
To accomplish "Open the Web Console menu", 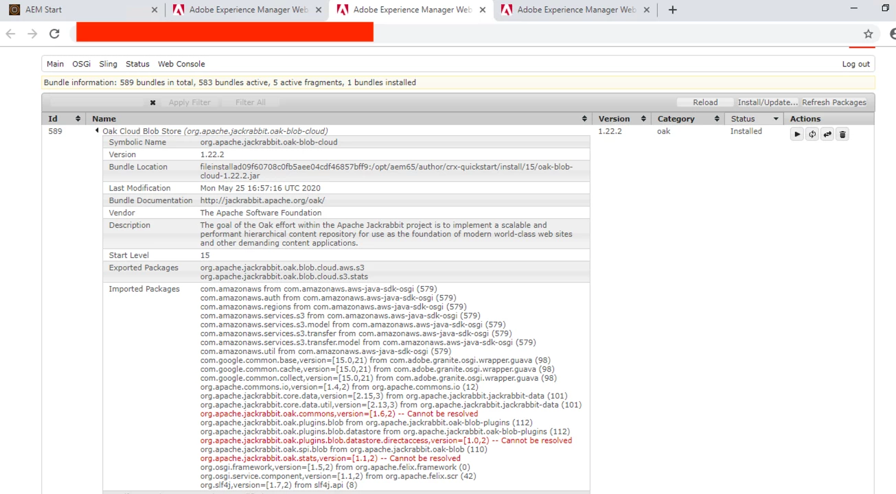I will pos(181,64).
